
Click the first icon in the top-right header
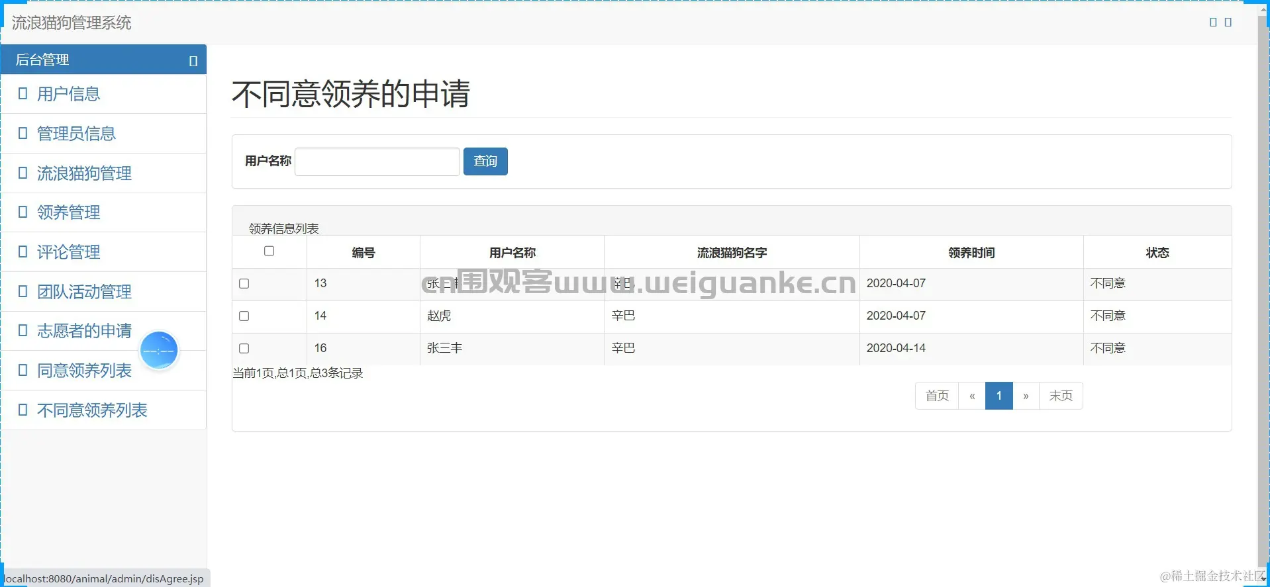coord(1213,22)
